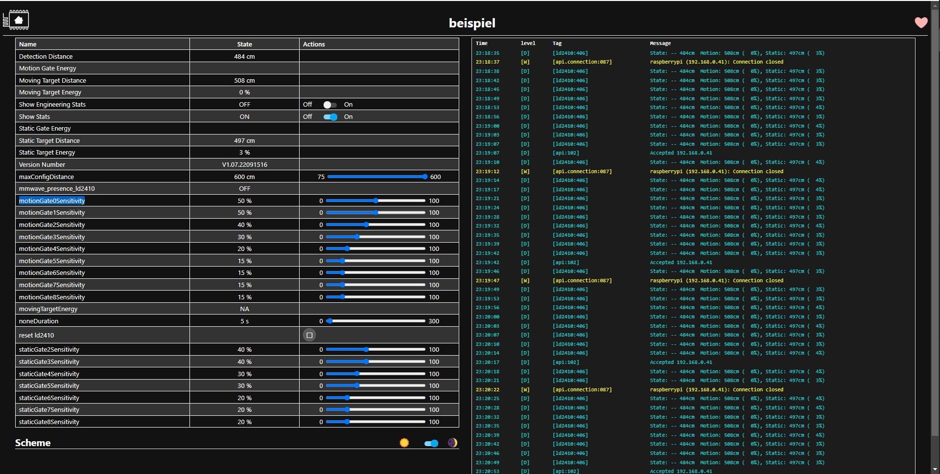Image resolution: width=940 pixels, height=474 pixels.
Task: Click the staticGate6Sensitivity slider
Action: (x=376, y=398)
